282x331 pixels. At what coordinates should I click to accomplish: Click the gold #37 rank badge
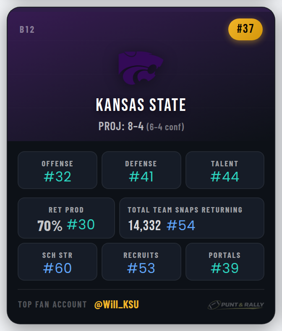coord(245,29)
